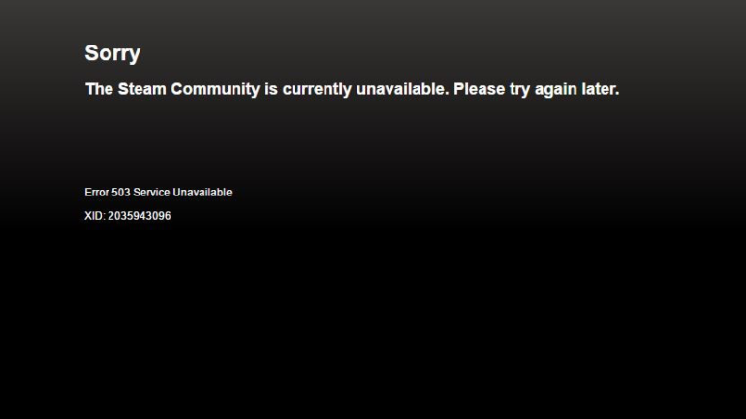
Task: Click the XID number 2035943096
Action: click(140, 216)
